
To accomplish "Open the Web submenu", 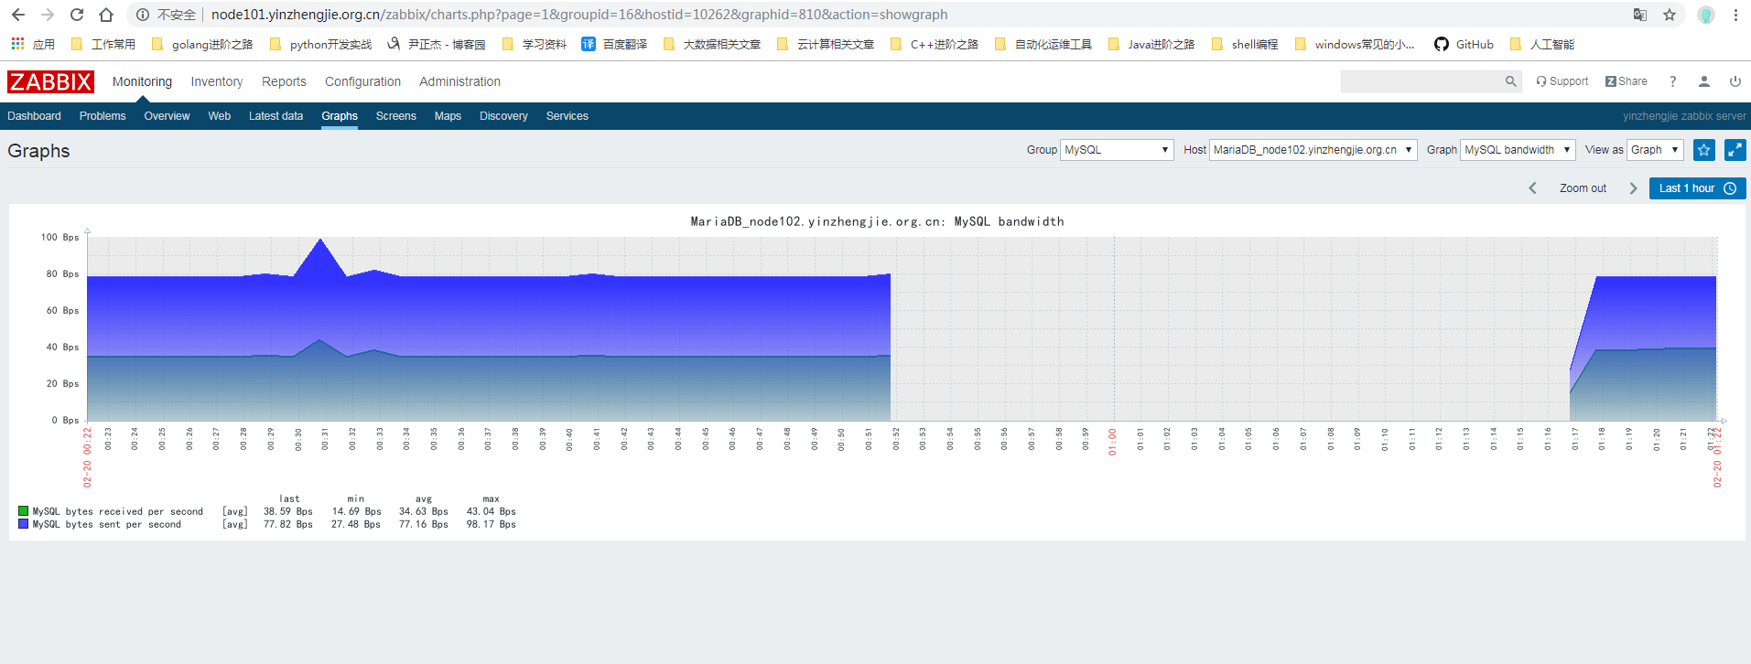I will [219, 116].
